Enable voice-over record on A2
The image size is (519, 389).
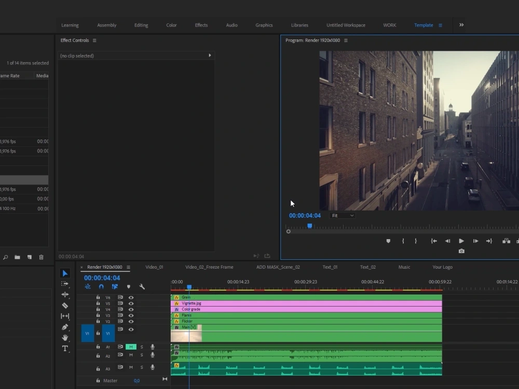pos(153,355)
